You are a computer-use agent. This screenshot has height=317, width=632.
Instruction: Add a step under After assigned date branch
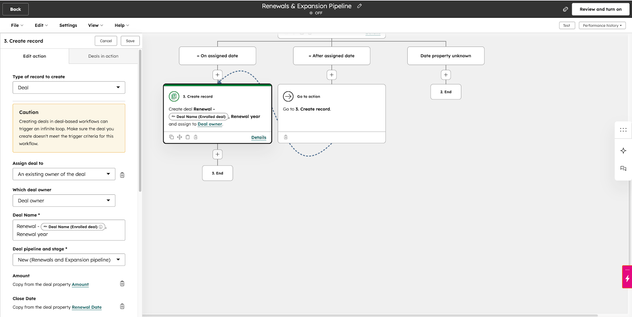pos(331,75)
